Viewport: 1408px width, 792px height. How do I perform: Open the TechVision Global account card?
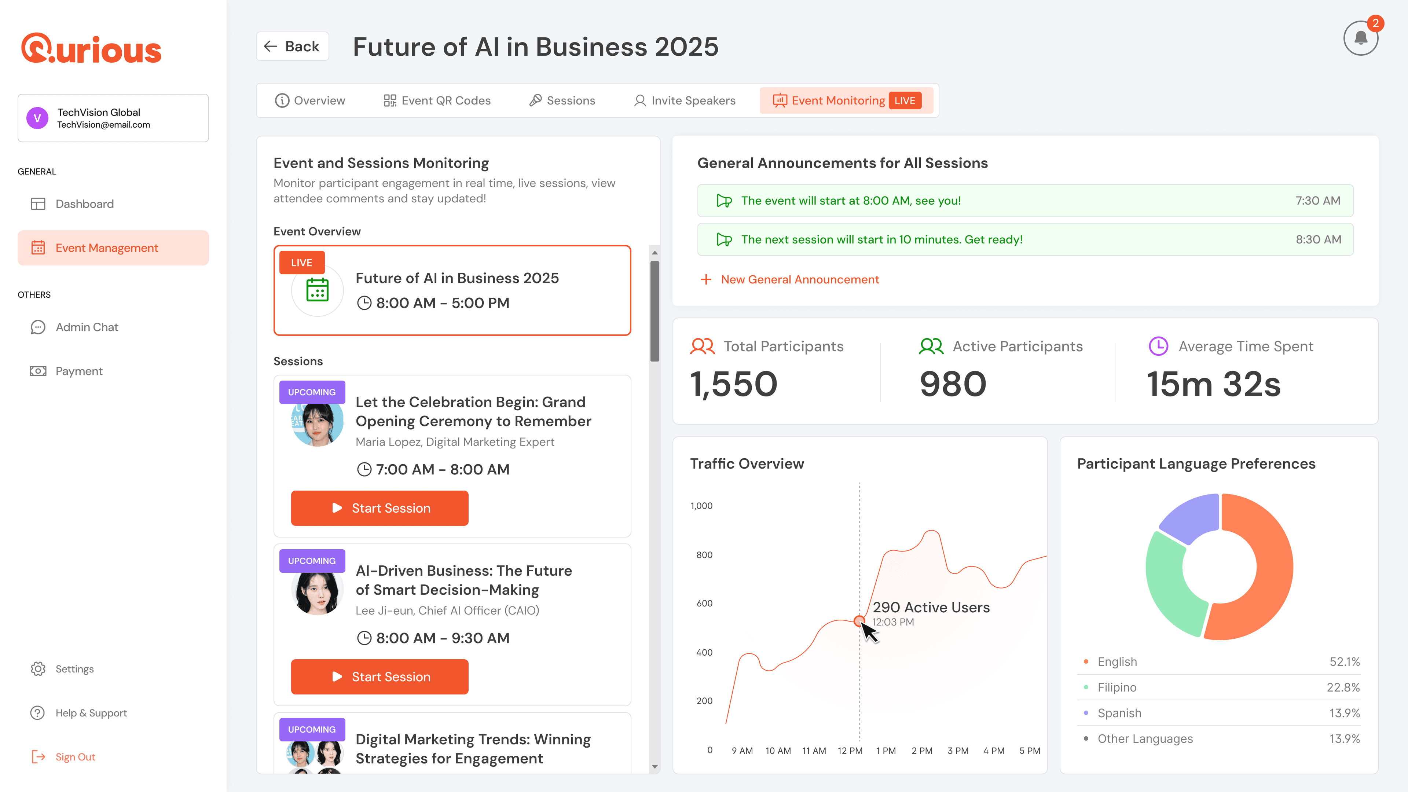(x=113, y=118)
